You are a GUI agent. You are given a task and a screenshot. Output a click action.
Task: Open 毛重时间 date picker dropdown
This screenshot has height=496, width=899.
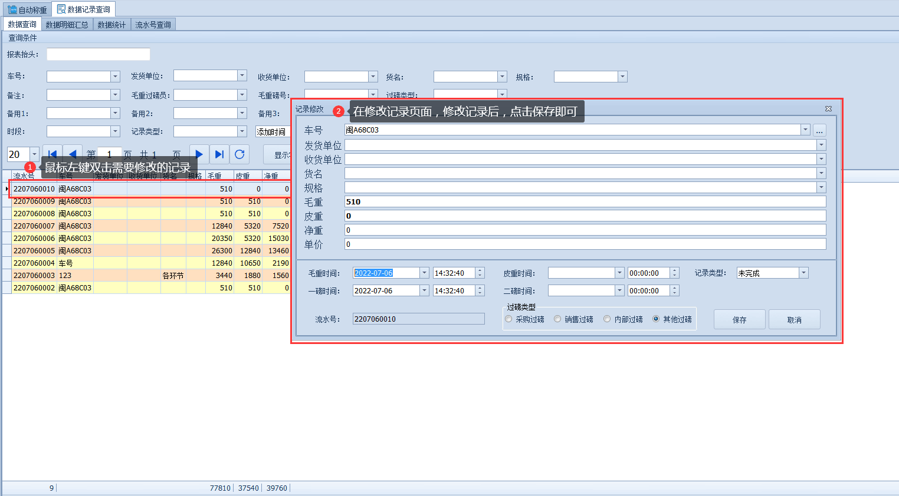click(424, 273)
